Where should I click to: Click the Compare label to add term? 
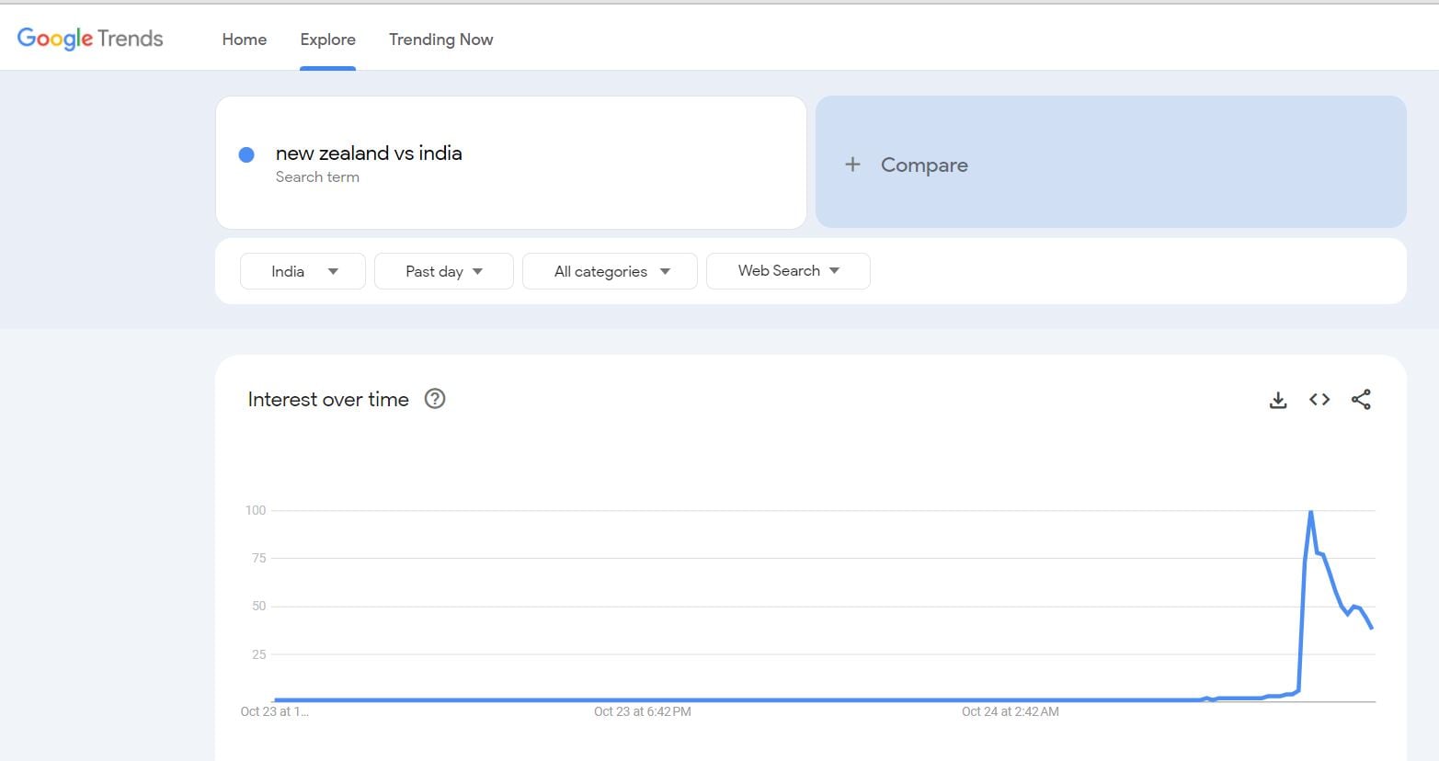[923, 165]
